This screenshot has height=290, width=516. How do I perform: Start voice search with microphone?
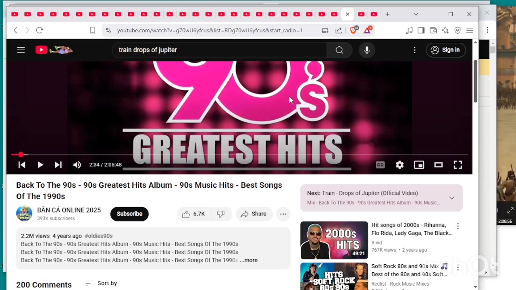point(367,50)
